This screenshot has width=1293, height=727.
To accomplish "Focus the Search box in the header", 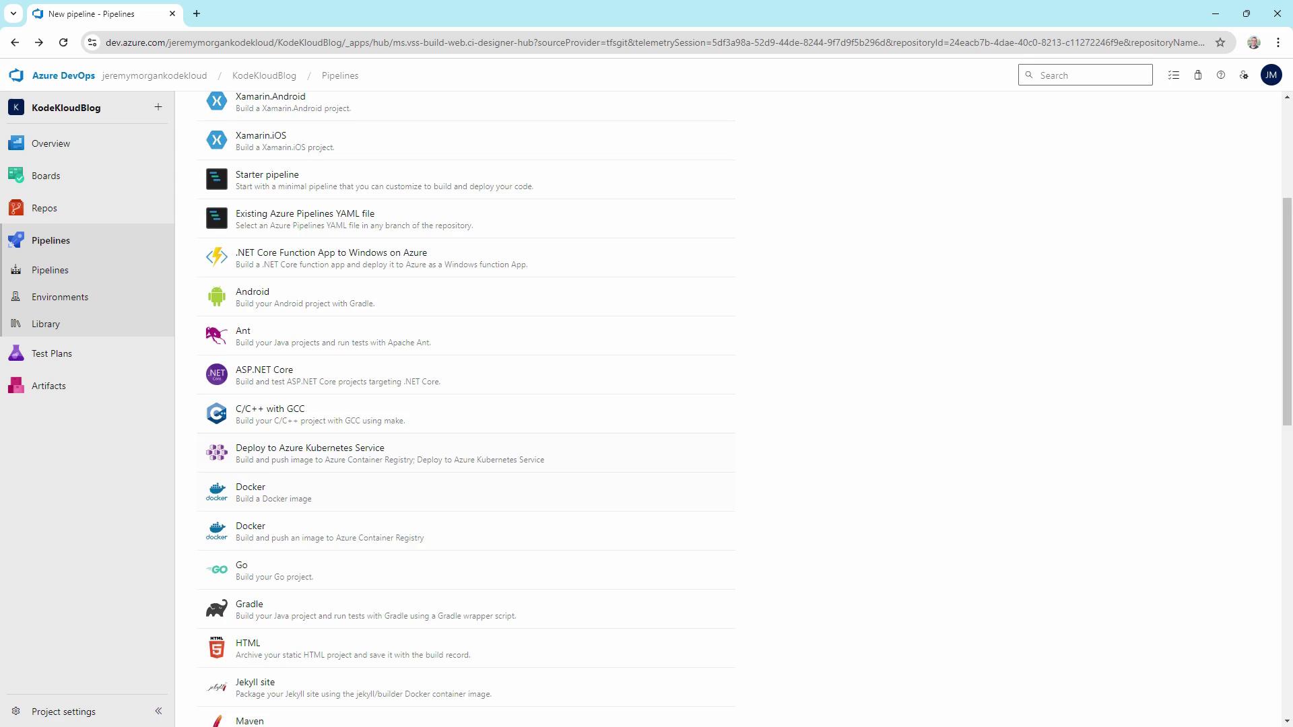I will click(x=1085, y=75).
